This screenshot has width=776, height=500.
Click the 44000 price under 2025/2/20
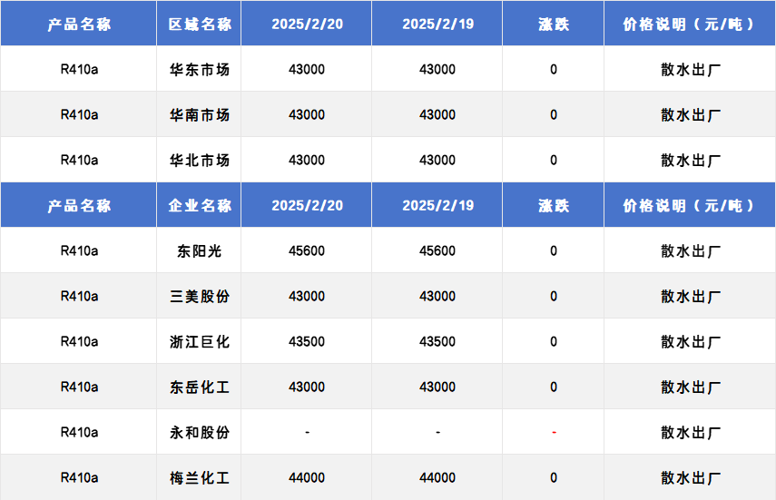pos(307,477)
